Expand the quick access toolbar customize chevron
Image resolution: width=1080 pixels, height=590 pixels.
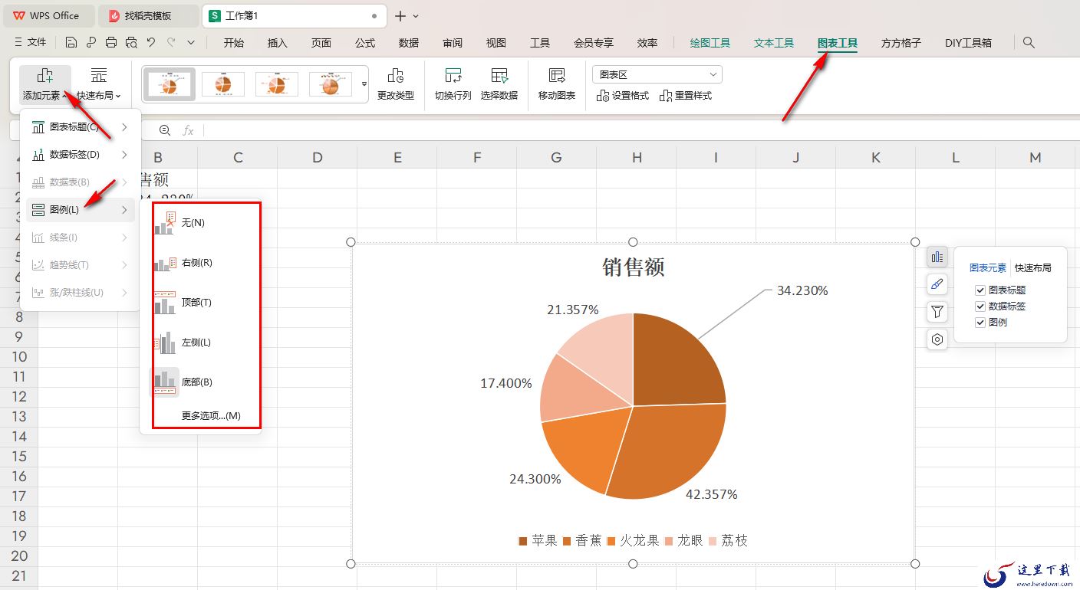click(191, 43)
